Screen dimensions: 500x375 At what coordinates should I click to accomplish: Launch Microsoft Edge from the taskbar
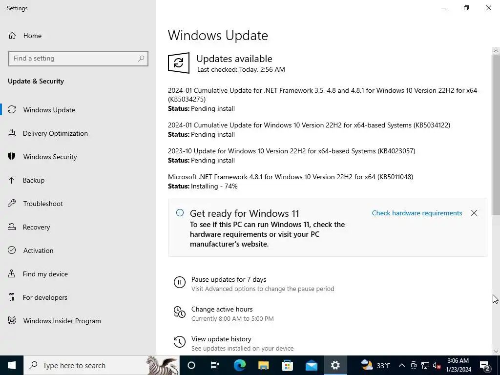[x=239, y=365]
